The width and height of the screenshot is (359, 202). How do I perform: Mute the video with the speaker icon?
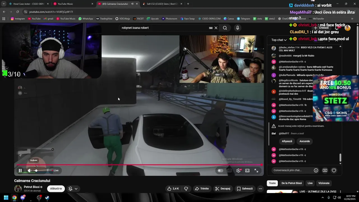point(29,170)
